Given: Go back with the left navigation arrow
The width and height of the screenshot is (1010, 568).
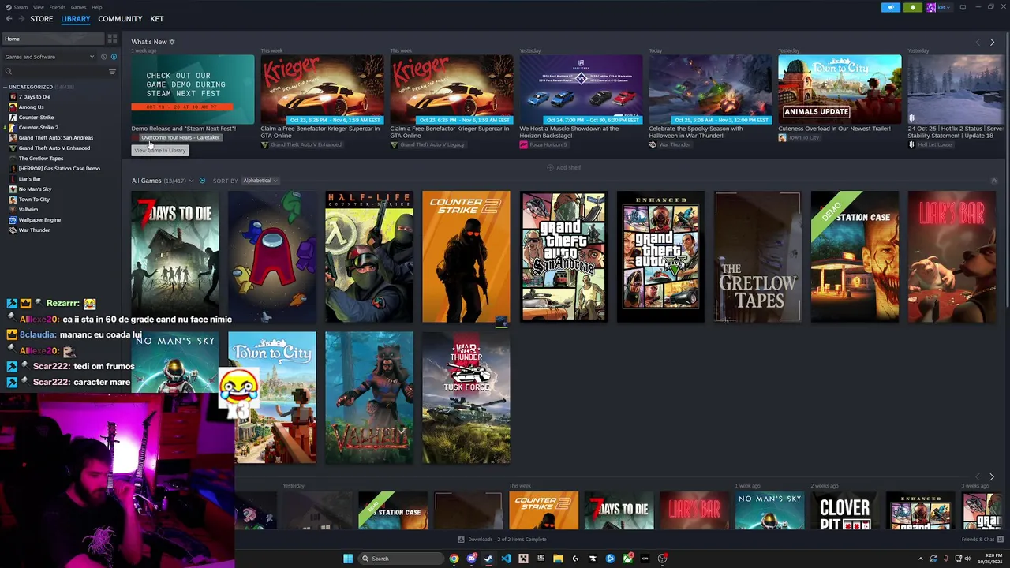Looking at the screenshot, I should click(x=8, y=19).
